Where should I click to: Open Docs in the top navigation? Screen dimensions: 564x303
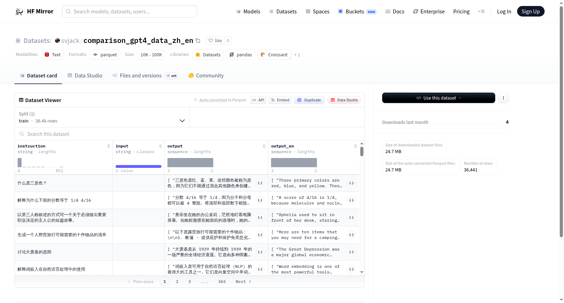coord(395,11)
